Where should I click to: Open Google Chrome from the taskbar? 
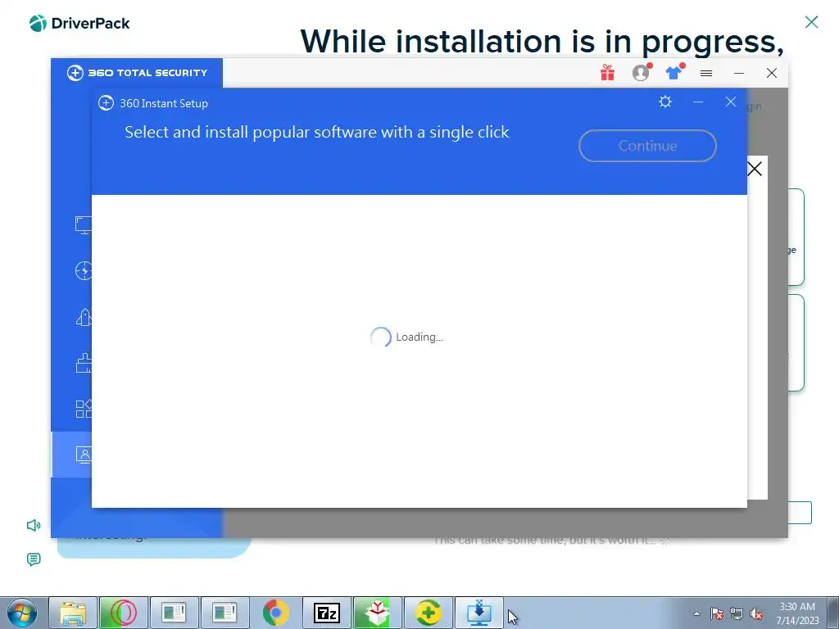click(x=275, y=613)
